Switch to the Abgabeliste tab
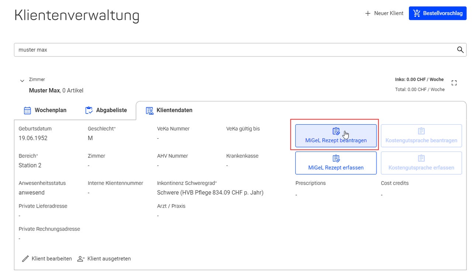The height and width of the screenshot is (278, 472). click(106, 110)
